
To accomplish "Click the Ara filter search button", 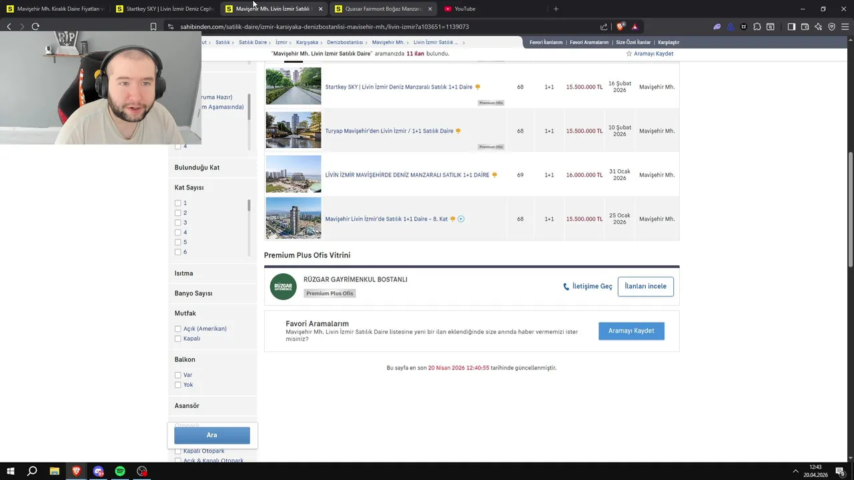I will (x=212, y=435).
